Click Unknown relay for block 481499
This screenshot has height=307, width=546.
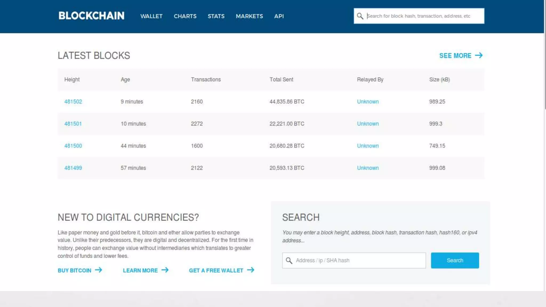point(368,168)
